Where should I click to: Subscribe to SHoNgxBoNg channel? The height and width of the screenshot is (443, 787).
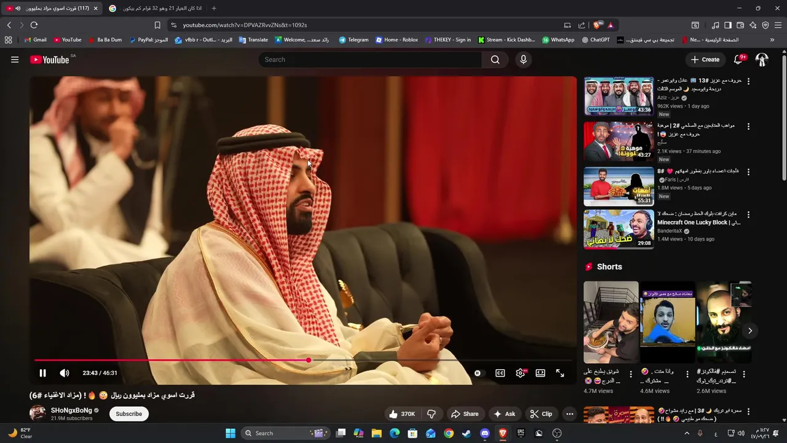(129, 414)
